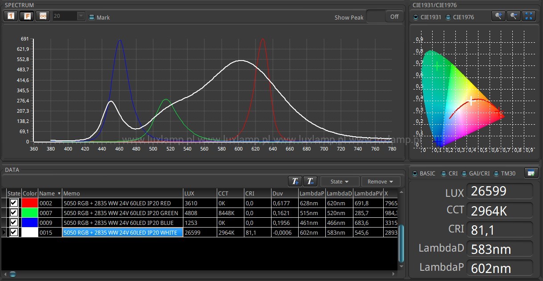543x281 pixels.
Task: Click the export data table icon
Action: coord(531,173)
